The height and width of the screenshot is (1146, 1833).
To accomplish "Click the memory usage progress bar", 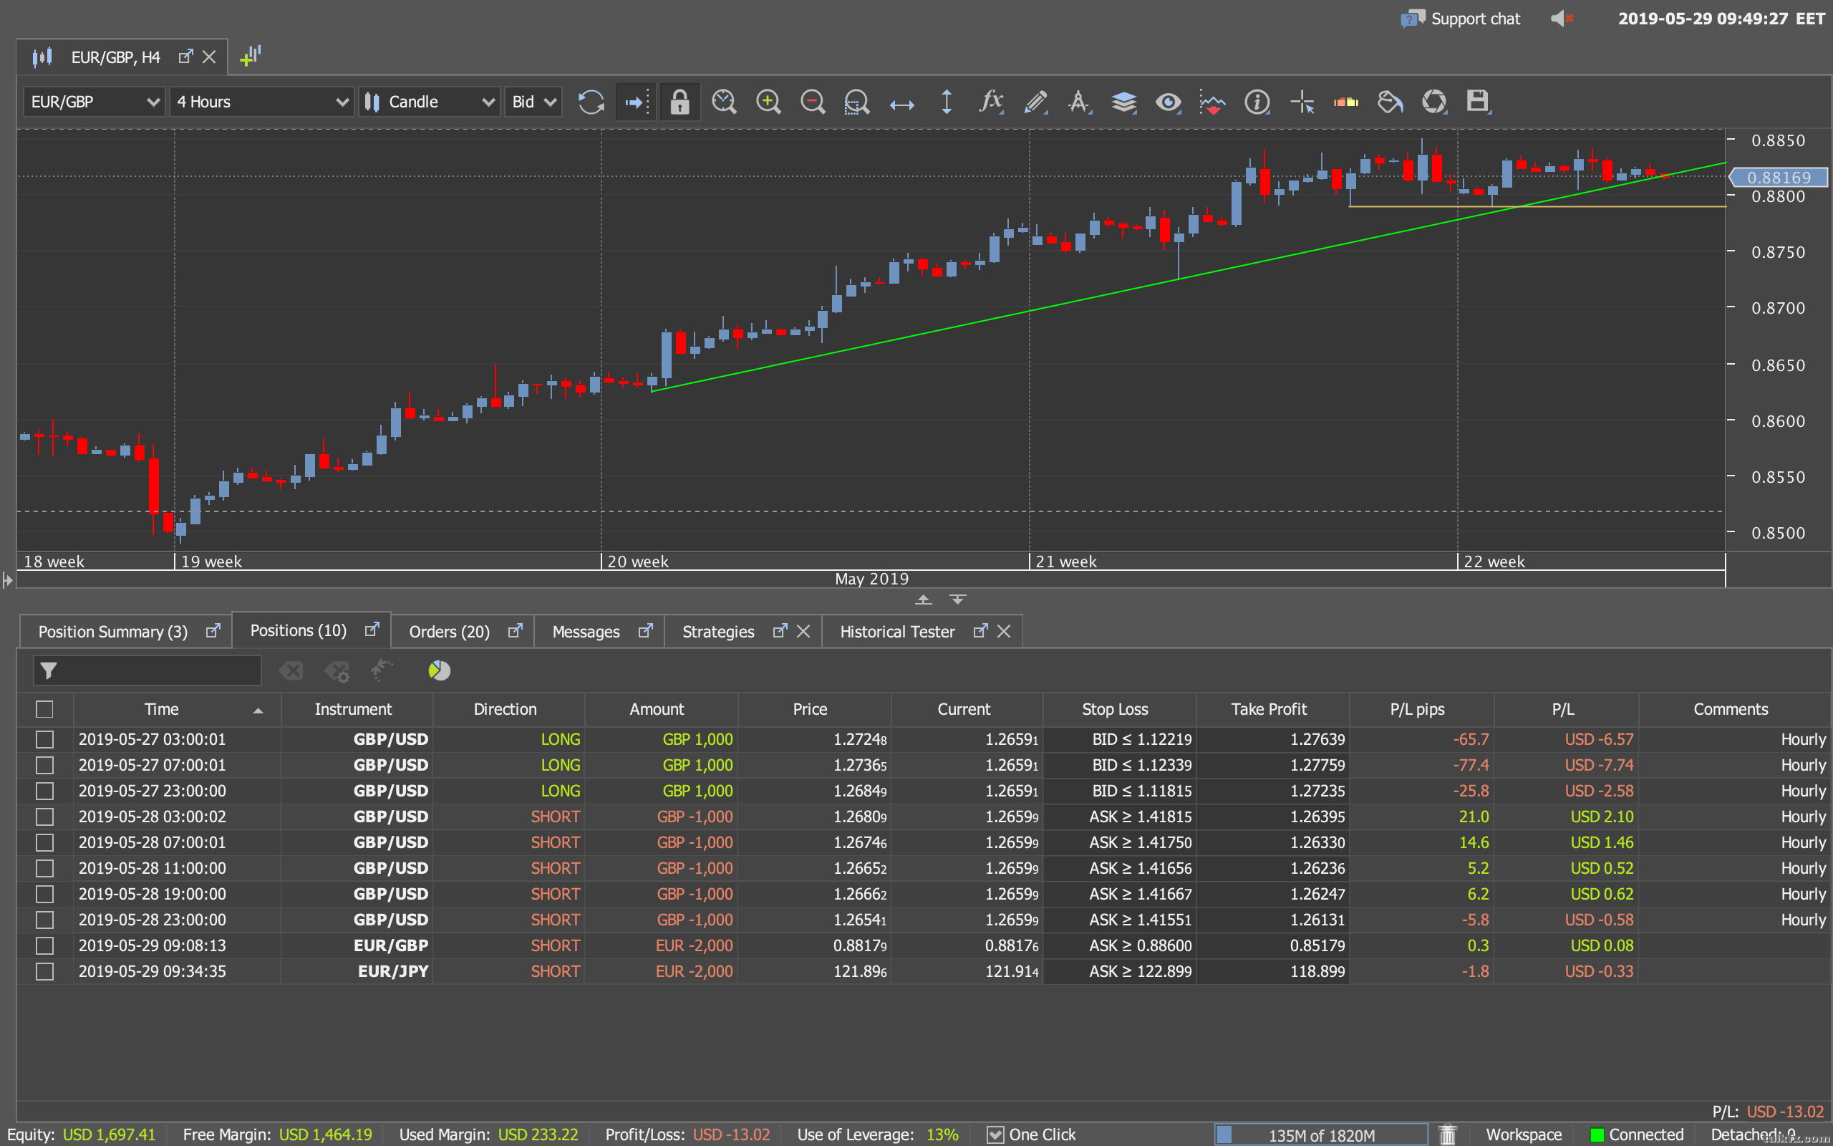I will (x=1321, y=1135).
